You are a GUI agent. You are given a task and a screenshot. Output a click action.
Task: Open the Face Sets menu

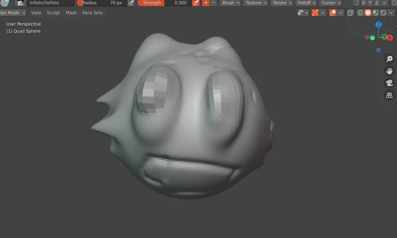pyautogui.click(x=93, y=13)
